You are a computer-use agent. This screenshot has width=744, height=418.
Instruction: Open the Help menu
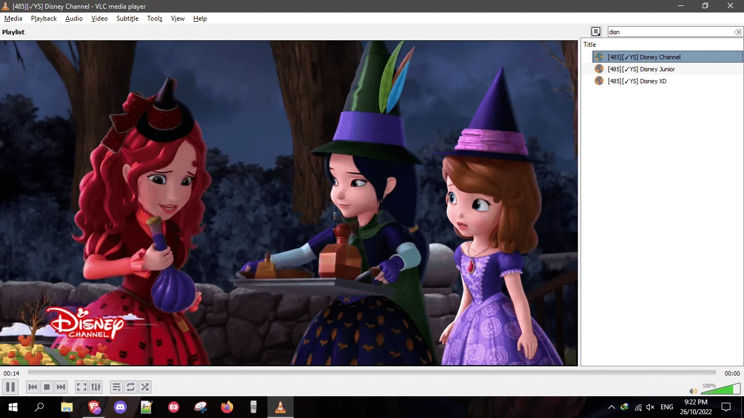click(200, 19)
